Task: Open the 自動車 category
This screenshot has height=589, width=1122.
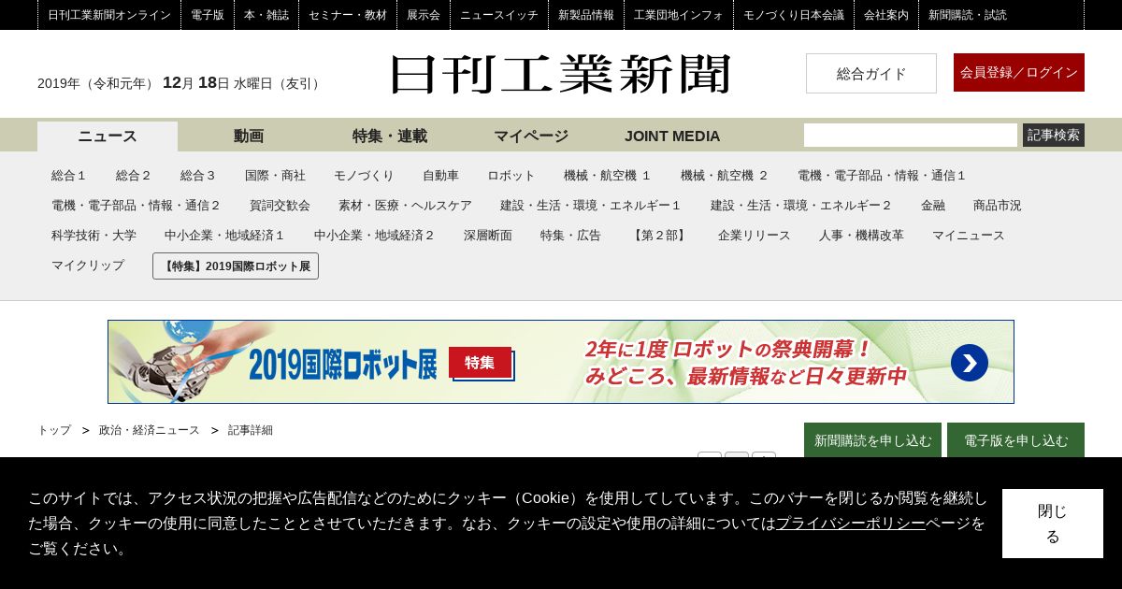Action: click(x=440, y=176)
